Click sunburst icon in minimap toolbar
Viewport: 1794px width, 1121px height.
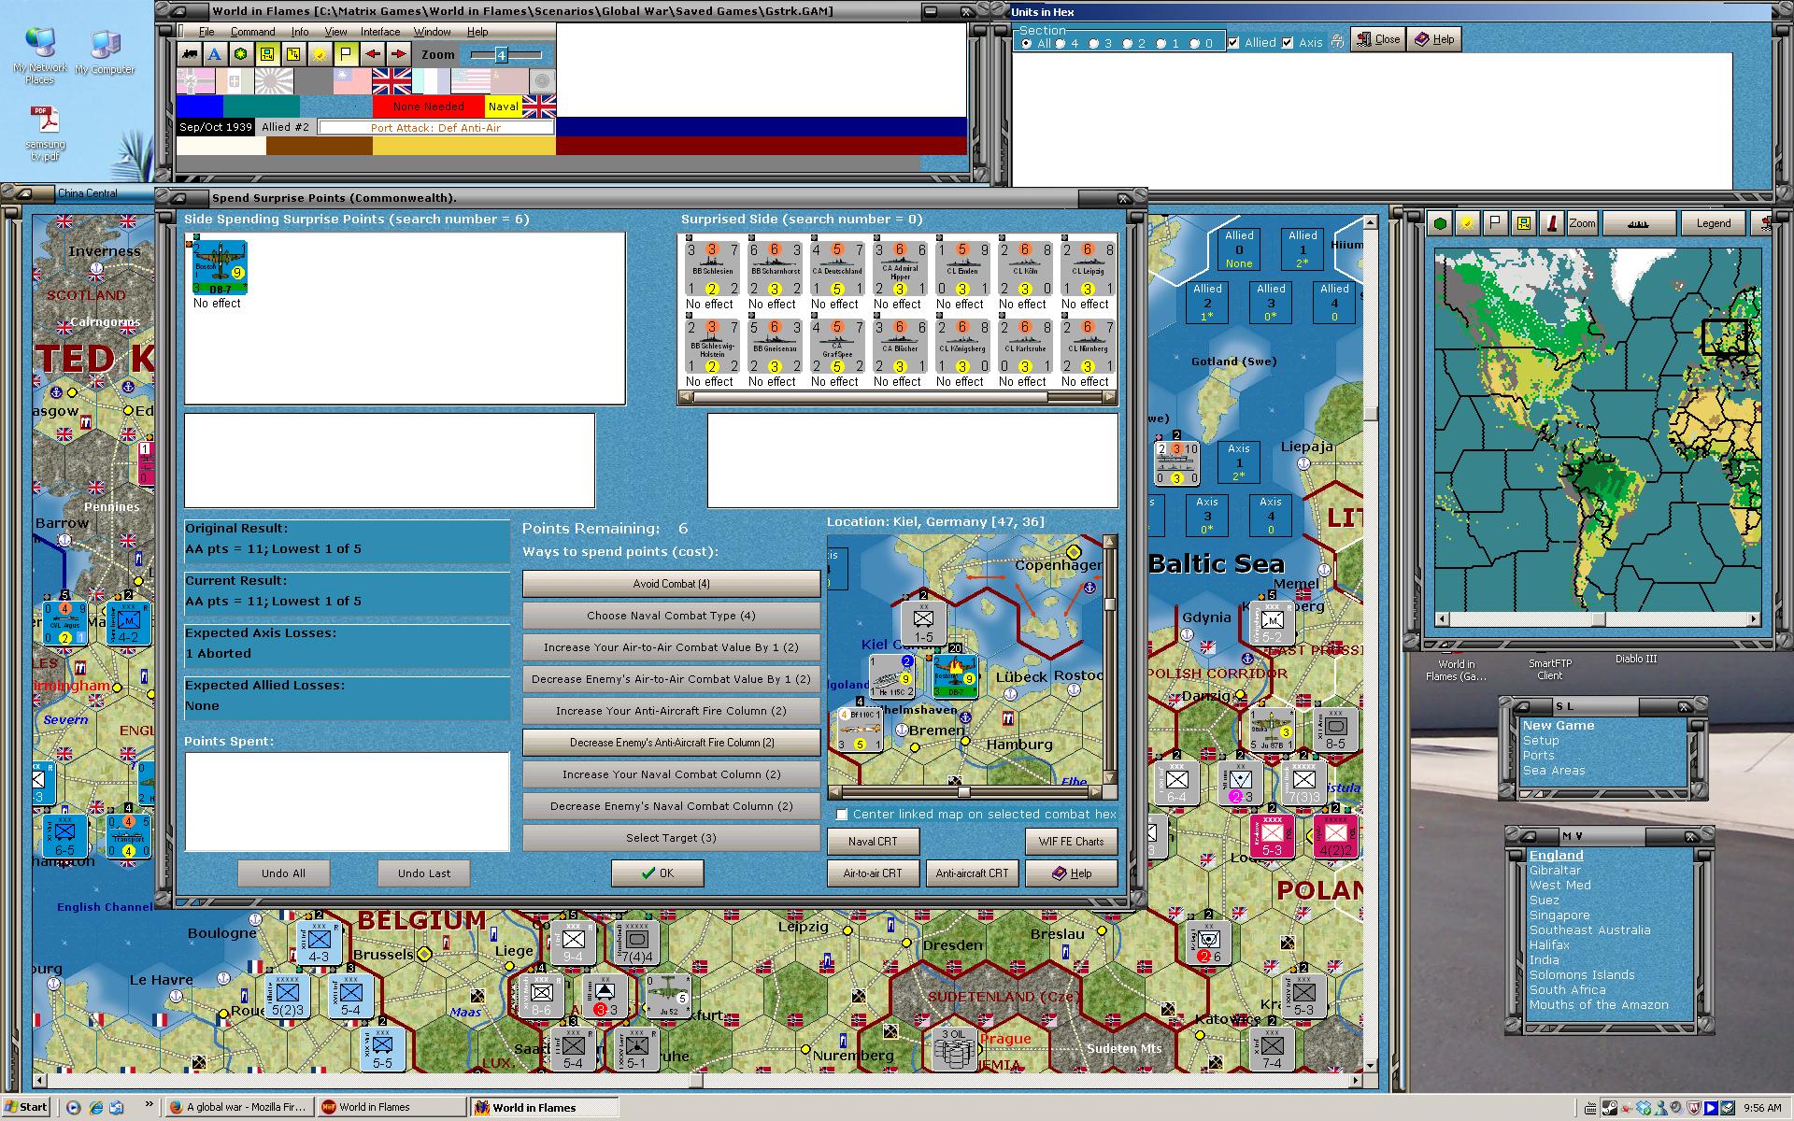[x=1467, y=223]
